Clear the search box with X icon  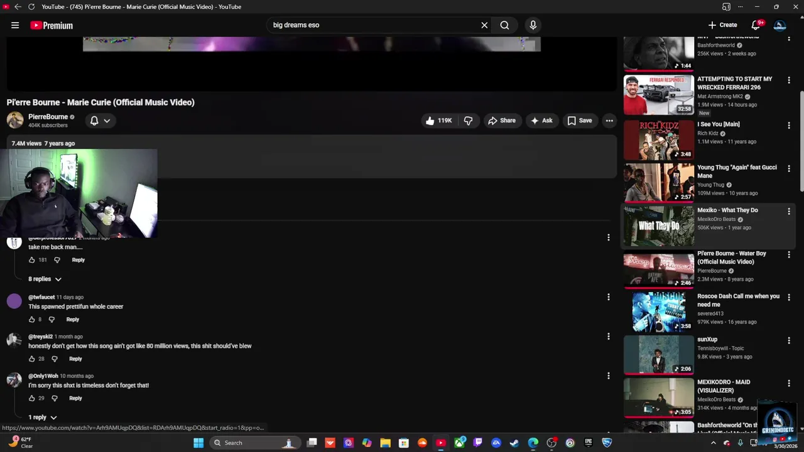[484, 25]
